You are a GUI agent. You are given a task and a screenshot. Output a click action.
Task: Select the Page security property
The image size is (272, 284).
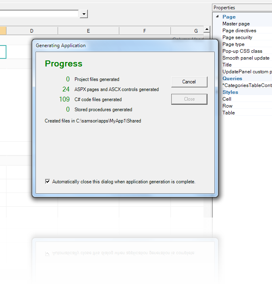point(237,37)
